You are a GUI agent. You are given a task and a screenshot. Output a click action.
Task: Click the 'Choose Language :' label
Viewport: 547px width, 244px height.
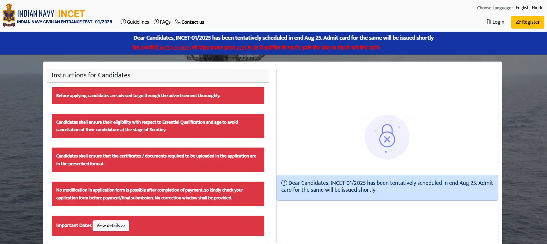(495, 8)
